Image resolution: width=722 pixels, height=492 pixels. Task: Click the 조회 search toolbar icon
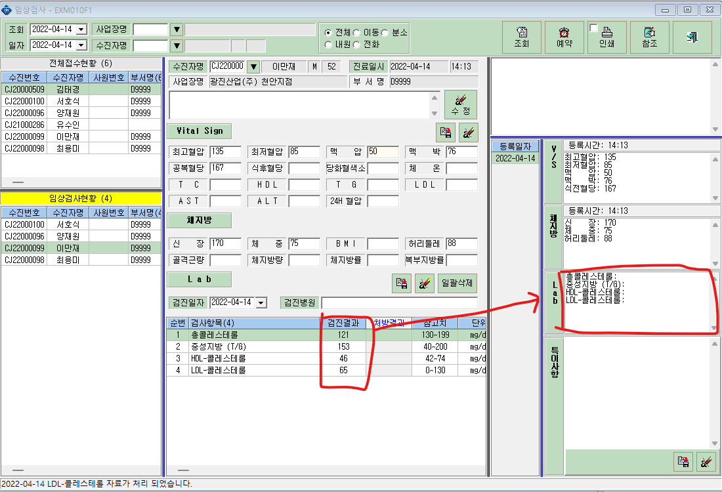pos(521,37)
